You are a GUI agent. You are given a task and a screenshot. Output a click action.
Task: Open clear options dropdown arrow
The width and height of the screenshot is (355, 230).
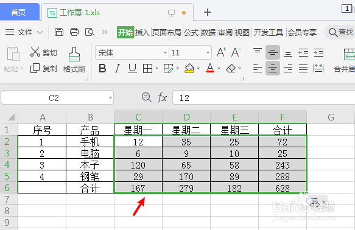tap(239, 68)
